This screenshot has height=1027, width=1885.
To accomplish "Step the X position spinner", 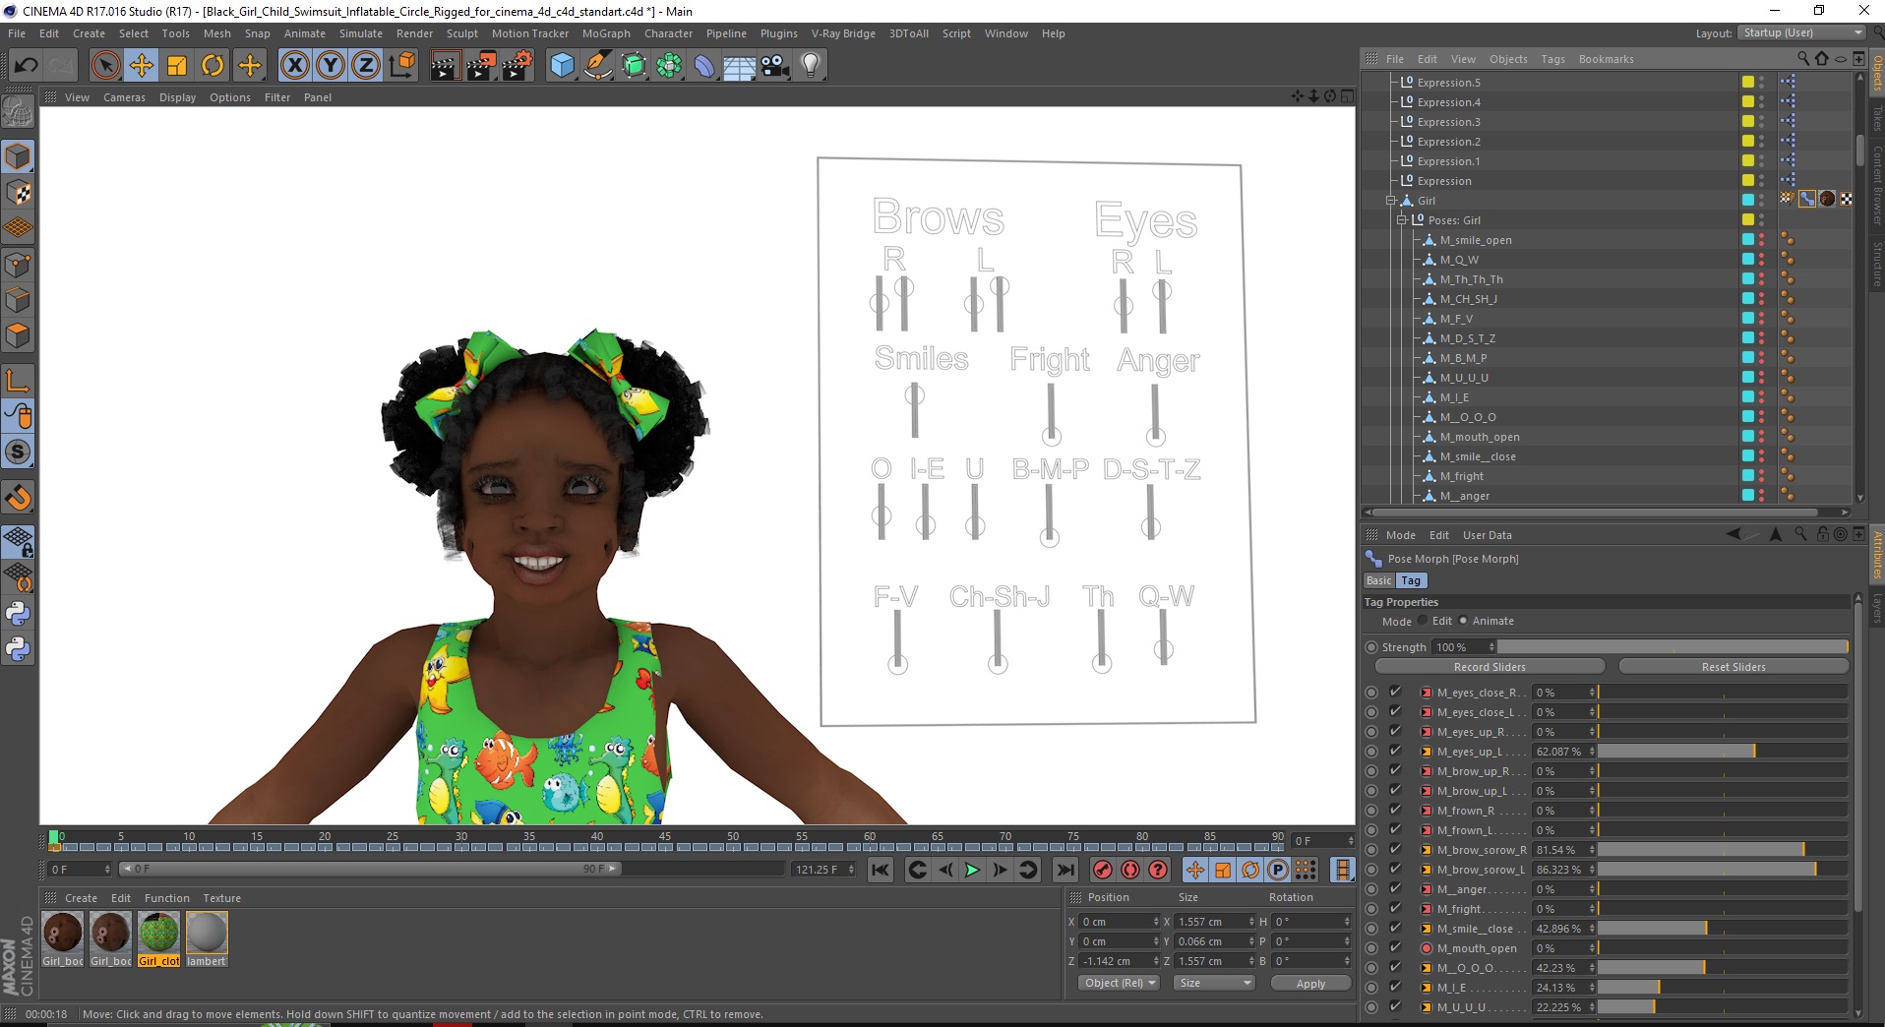I will 1156,922.
